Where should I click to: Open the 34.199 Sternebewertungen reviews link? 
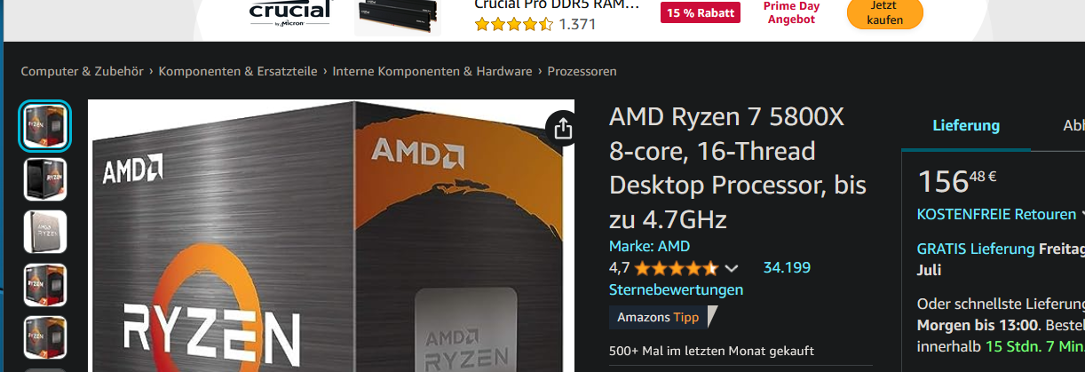pos(710,279)
